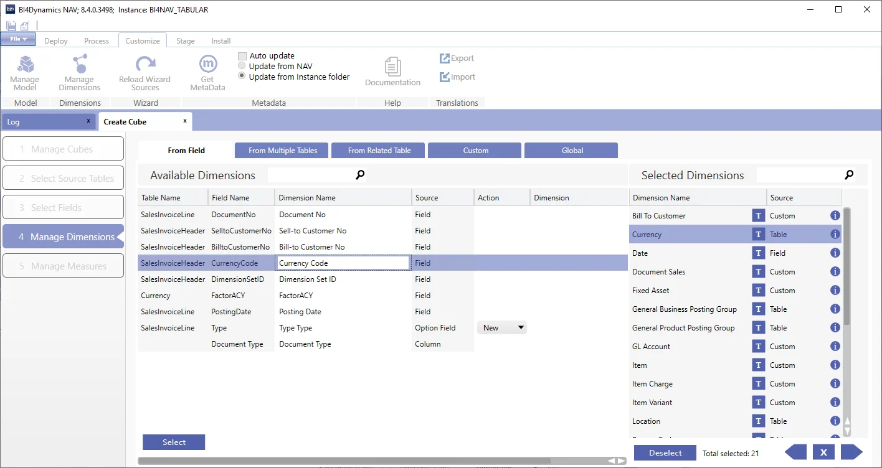Close the Log tab

tap(88, 121)
